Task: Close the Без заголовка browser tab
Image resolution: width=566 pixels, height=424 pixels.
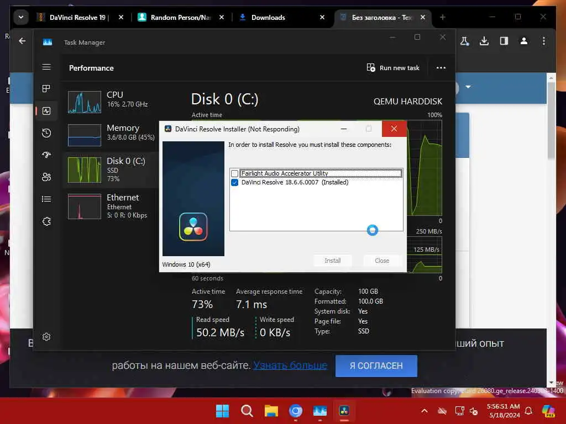Action: tap(423, 17)
